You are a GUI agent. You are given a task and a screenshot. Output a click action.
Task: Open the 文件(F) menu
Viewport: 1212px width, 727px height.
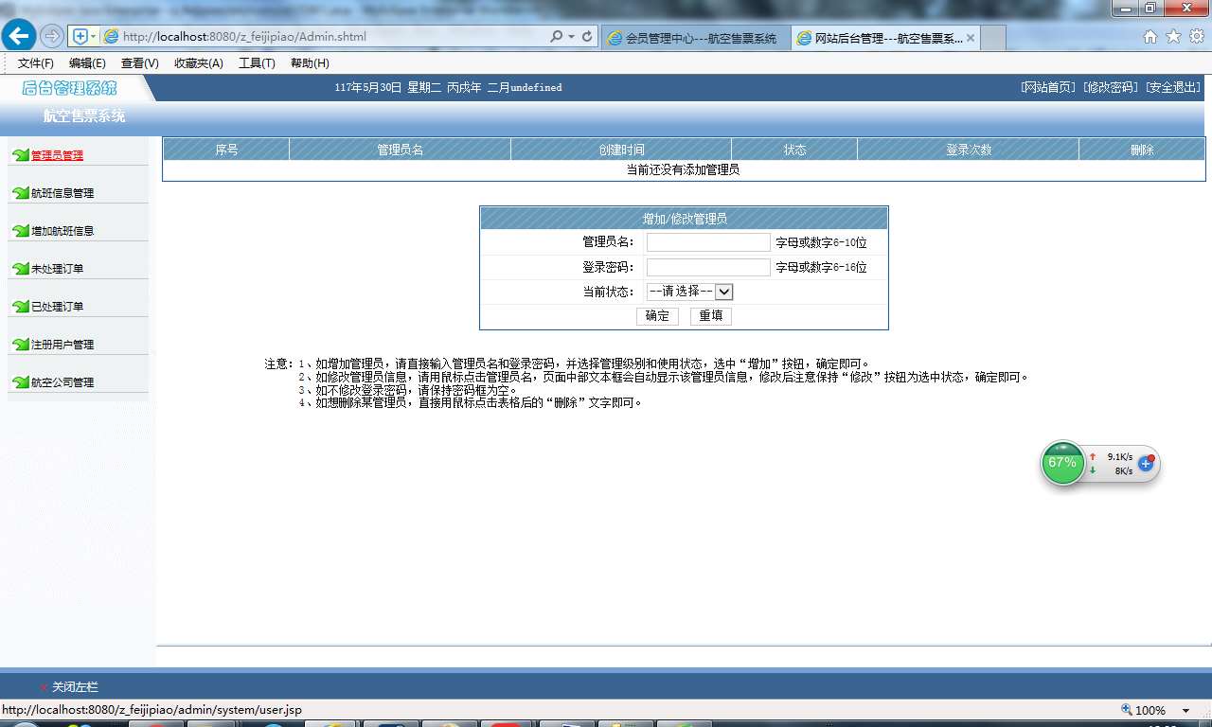pos(36,63)
